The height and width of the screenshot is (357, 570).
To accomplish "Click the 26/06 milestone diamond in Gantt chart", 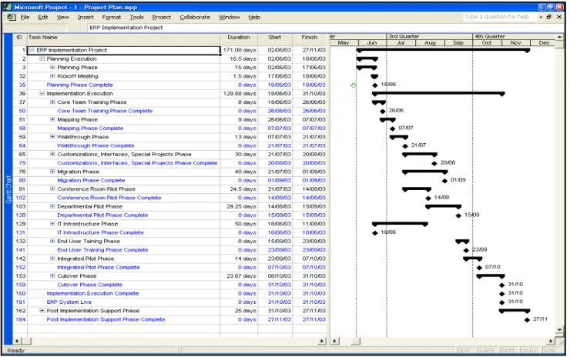I will pyautogui.click(x=382, y=112).
